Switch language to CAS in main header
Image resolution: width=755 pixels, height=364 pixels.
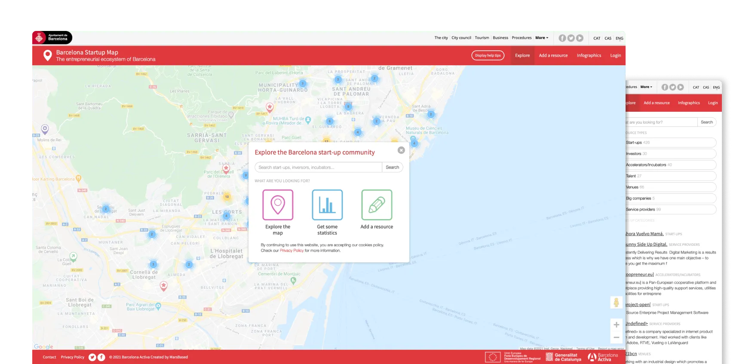tap(608, 38)
